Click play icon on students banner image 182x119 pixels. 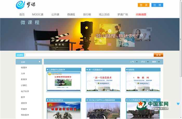(141, 35)
